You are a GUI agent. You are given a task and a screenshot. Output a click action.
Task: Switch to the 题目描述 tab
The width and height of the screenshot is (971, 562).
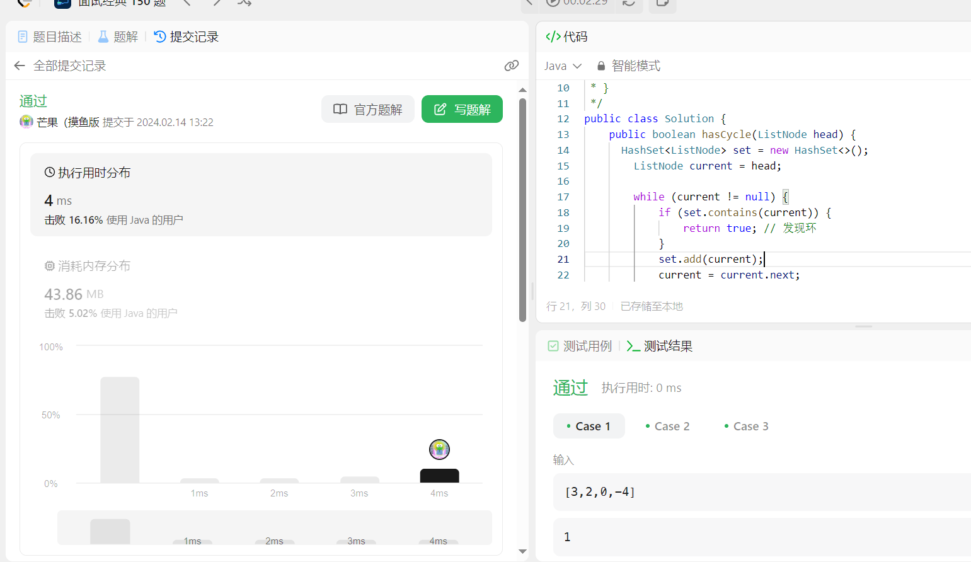point(50,37)
